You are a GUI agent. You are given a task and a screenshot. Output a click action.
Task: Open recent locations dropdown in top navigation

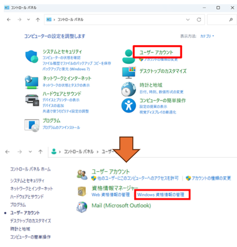tap(28, 19)
